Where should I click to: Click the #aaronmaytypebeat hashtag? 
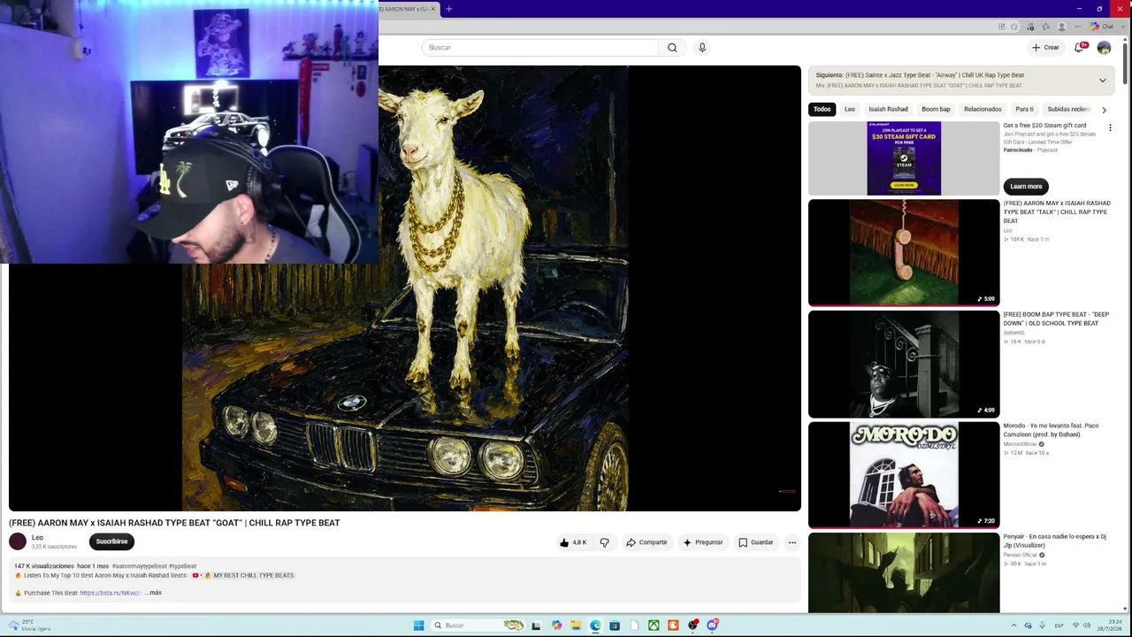click(139, 566)
